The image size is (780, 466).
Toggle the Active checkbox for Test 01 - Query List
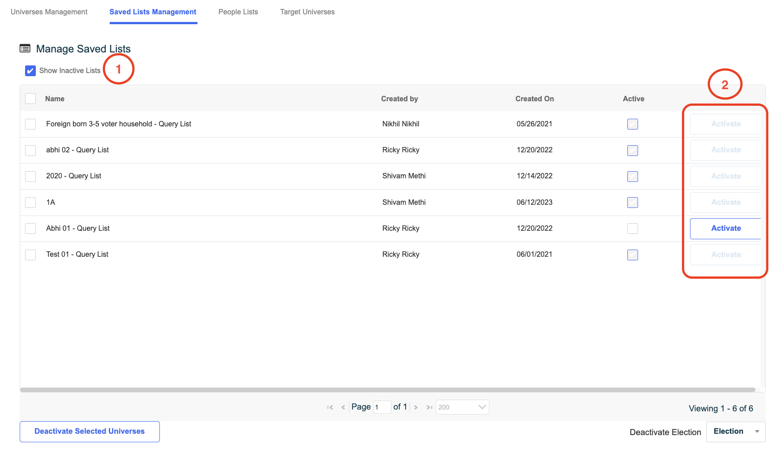point(633,255)
